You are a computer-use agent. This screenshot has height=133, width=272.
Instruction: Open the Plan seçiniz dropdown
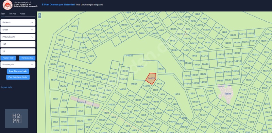18,64
